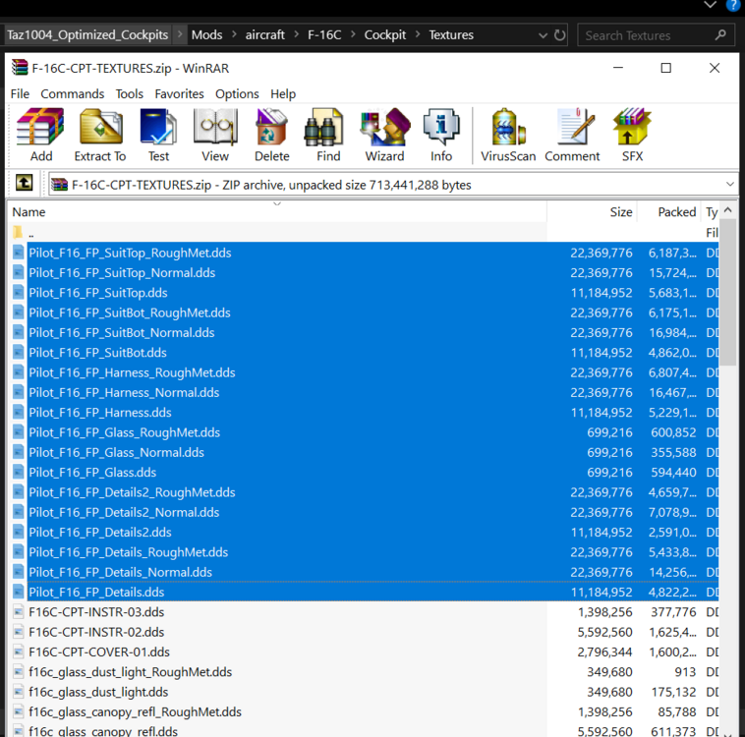The height and width of the screenshot is (737, 745).
Task: Click the WinRAR title bar icon
Action: click(x=20, y=68)
